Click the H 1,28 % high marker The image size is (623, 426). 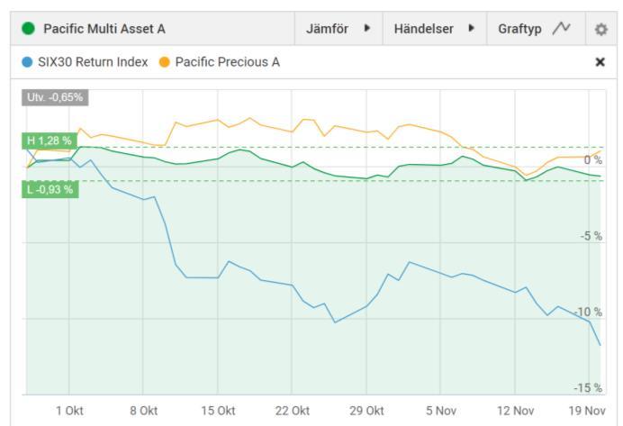tap(50, 140)
